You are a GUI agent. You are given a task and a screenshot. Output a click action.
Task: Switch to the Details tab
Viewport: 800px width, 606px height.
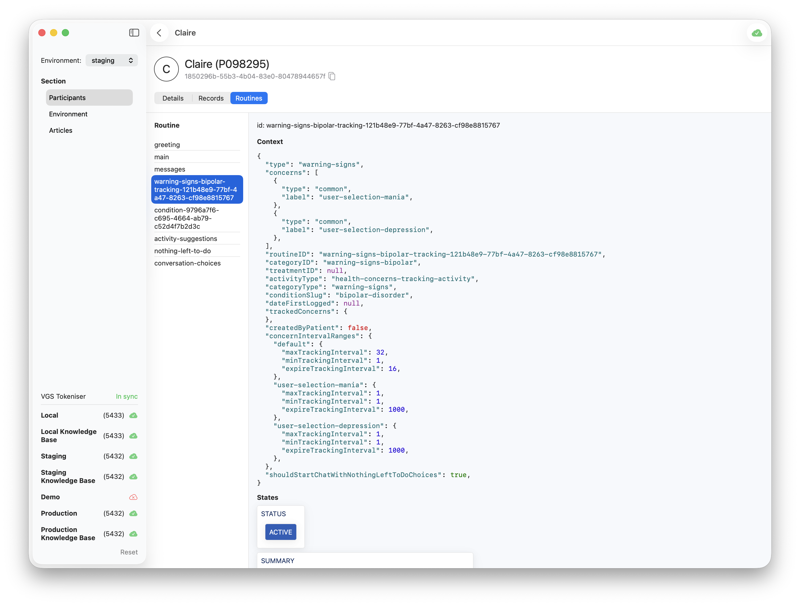pyautogui.click(x=173, y=98)
